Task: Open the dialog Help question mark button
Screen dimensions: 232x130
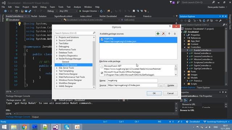Action: pos(170,26)
